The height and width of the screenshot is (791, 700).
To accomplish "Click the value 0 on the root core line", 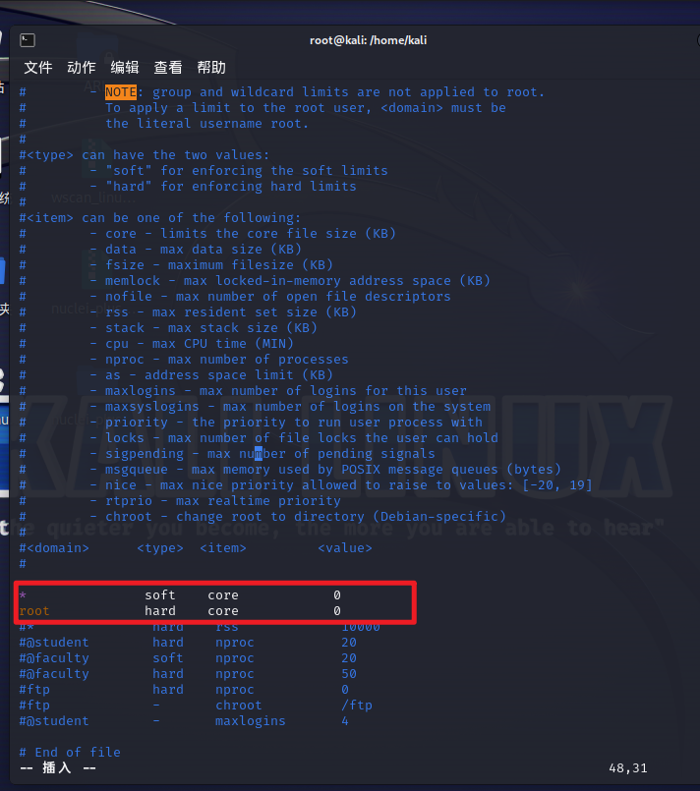I will (x=337, y=611).
